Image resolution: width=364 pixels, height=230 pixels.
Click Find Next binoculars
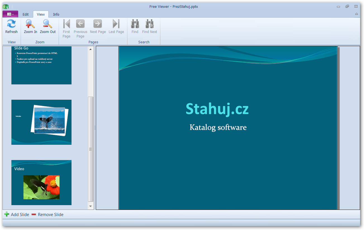(x=149, y=24)
